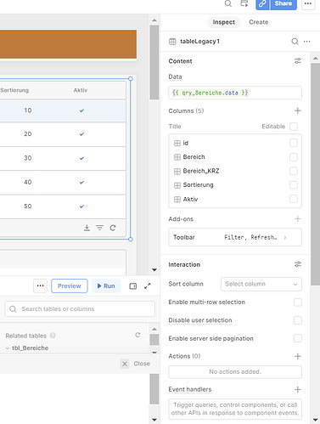Click the table refresh icon
The height and width of the screenshot is (424, 320).
click(113, 228)
